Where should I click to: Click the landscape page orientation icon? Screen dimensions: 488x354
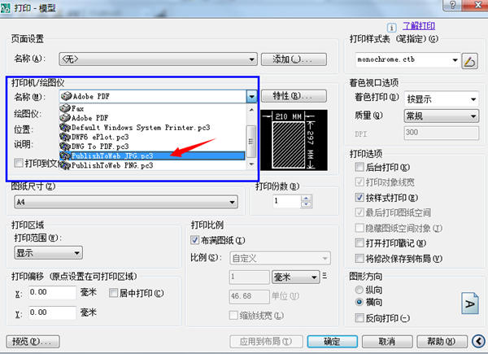tap(469, 304)
